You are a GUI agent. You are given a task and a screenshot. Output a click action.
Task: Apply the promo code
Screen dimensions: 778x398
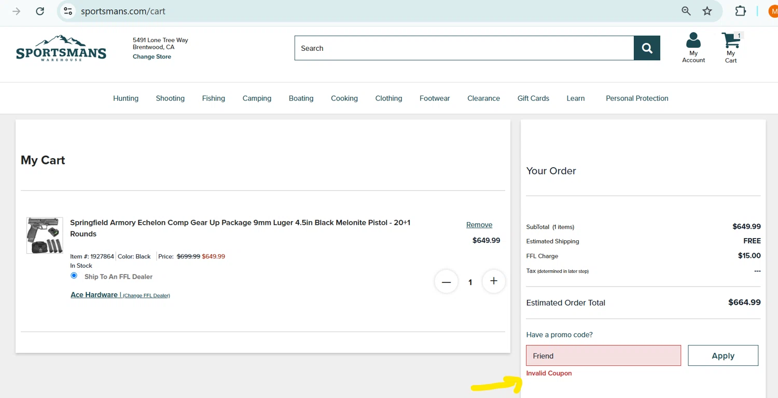tap(723, 355)
